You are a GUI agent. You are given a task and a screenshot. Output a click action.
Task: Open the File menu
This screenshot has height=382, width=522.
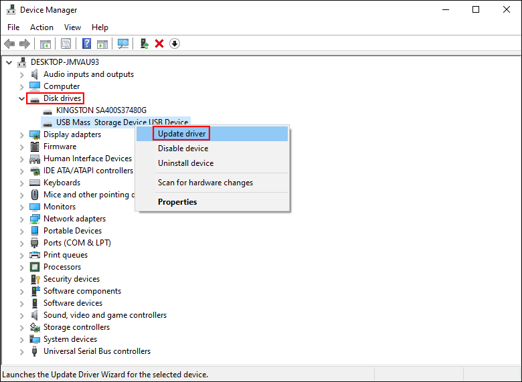pyautogui.click(x=13, y=27)
